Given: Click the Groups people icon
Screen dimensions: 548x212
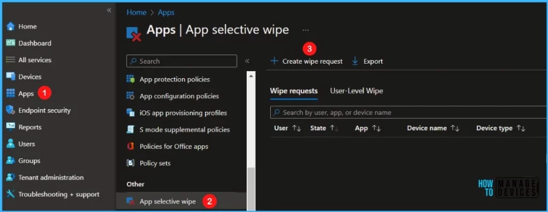Looking at the screenshot, I should (11, 161).
